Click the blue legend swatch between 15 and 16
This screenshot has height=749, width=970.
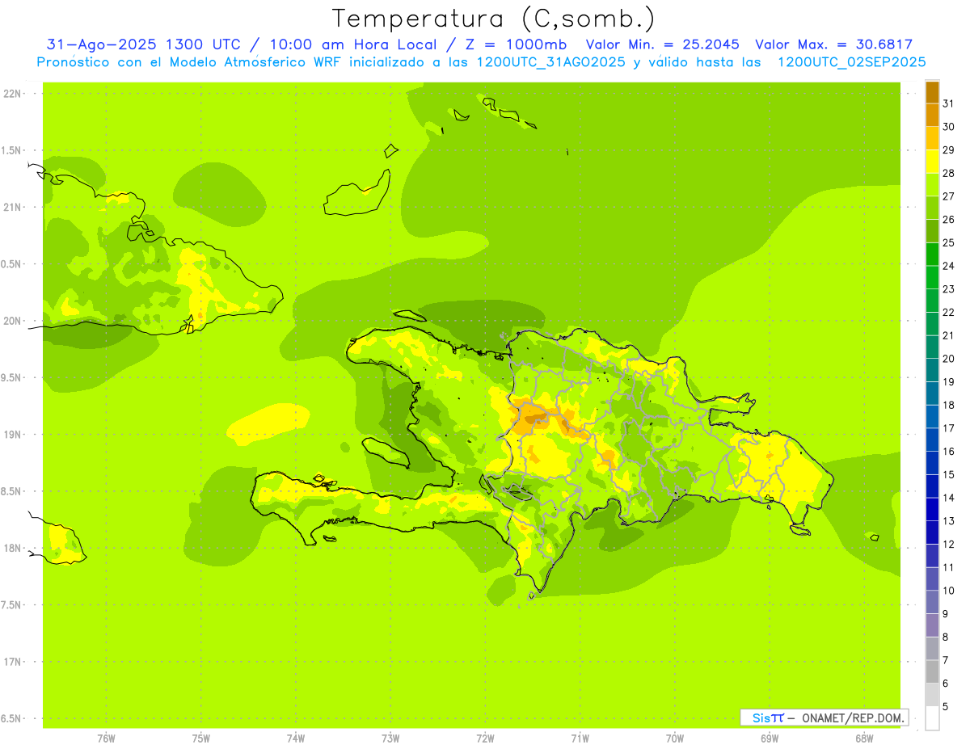pos(932,463)
